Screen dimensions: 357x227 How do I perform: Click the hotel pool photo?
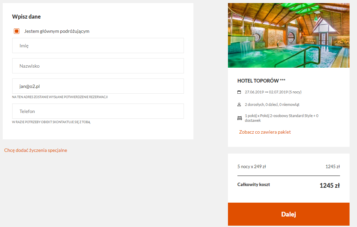[289, 35]
